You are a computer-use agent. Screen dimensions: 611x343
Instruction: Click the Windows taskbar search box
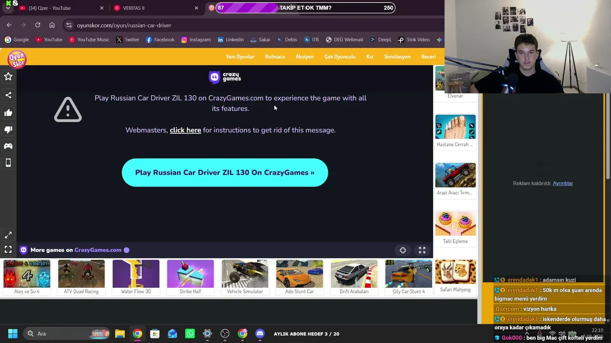click(67, 333)
